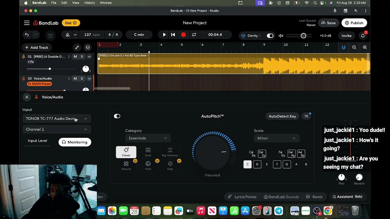Open the automation curve tool
The height and width of the screenshot is (219, 390).
[77, 47]
